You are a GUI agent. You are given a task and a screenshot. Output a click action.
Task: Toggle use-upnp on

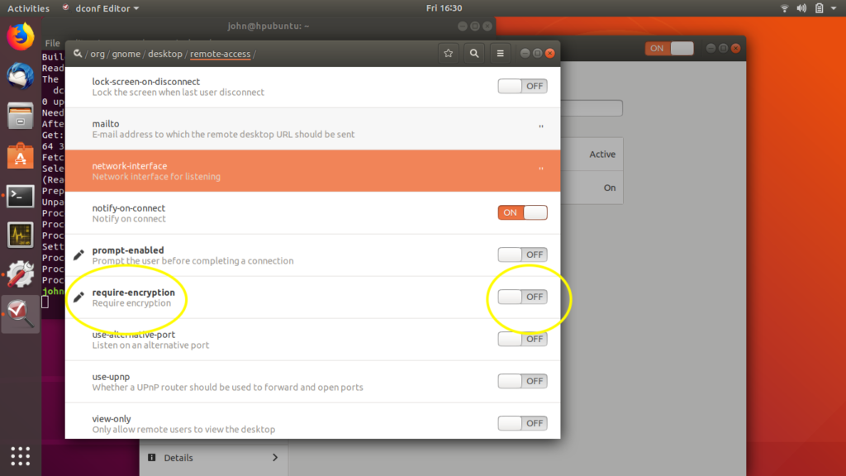[522, 381]
